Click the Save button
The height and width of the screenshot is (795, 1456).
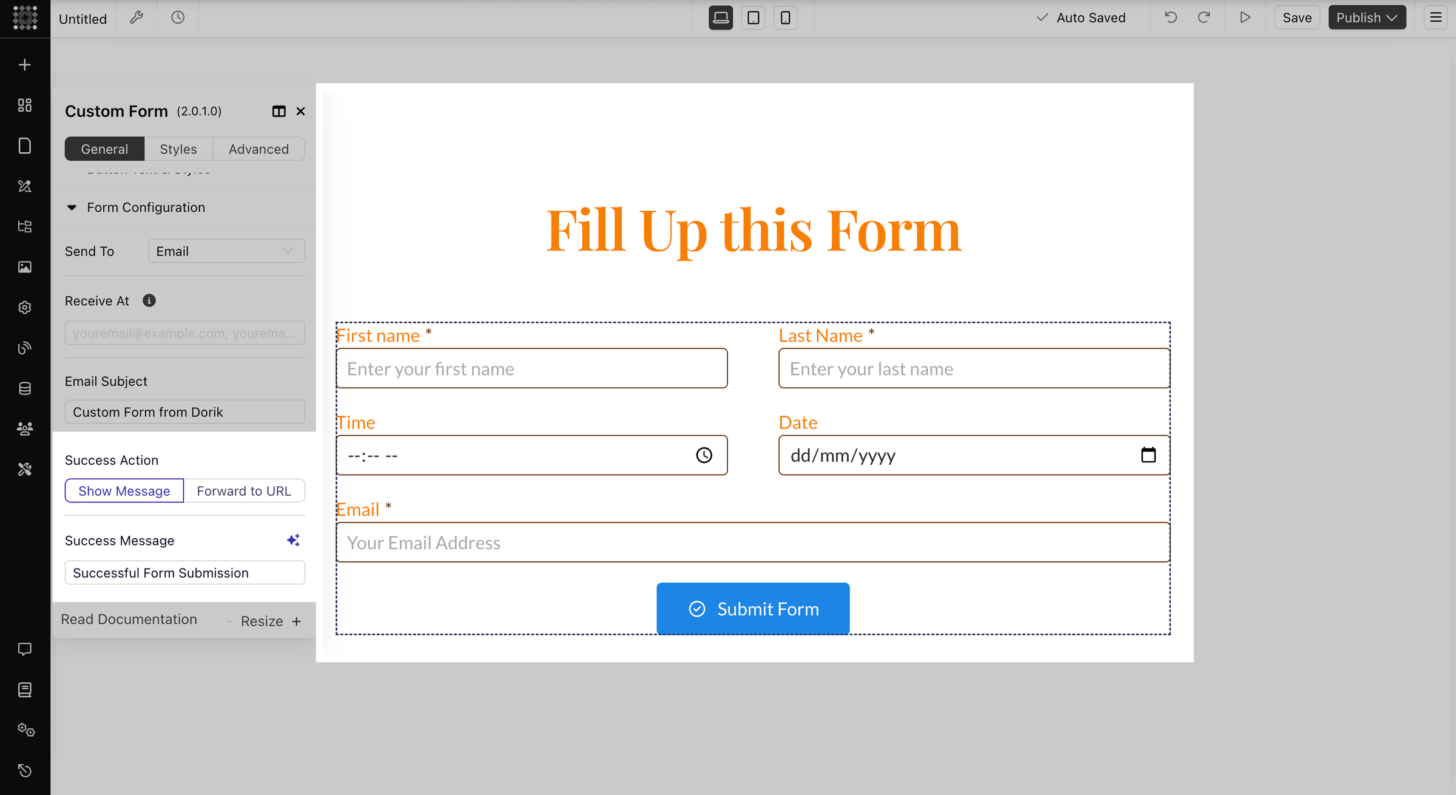[1296, 18]
